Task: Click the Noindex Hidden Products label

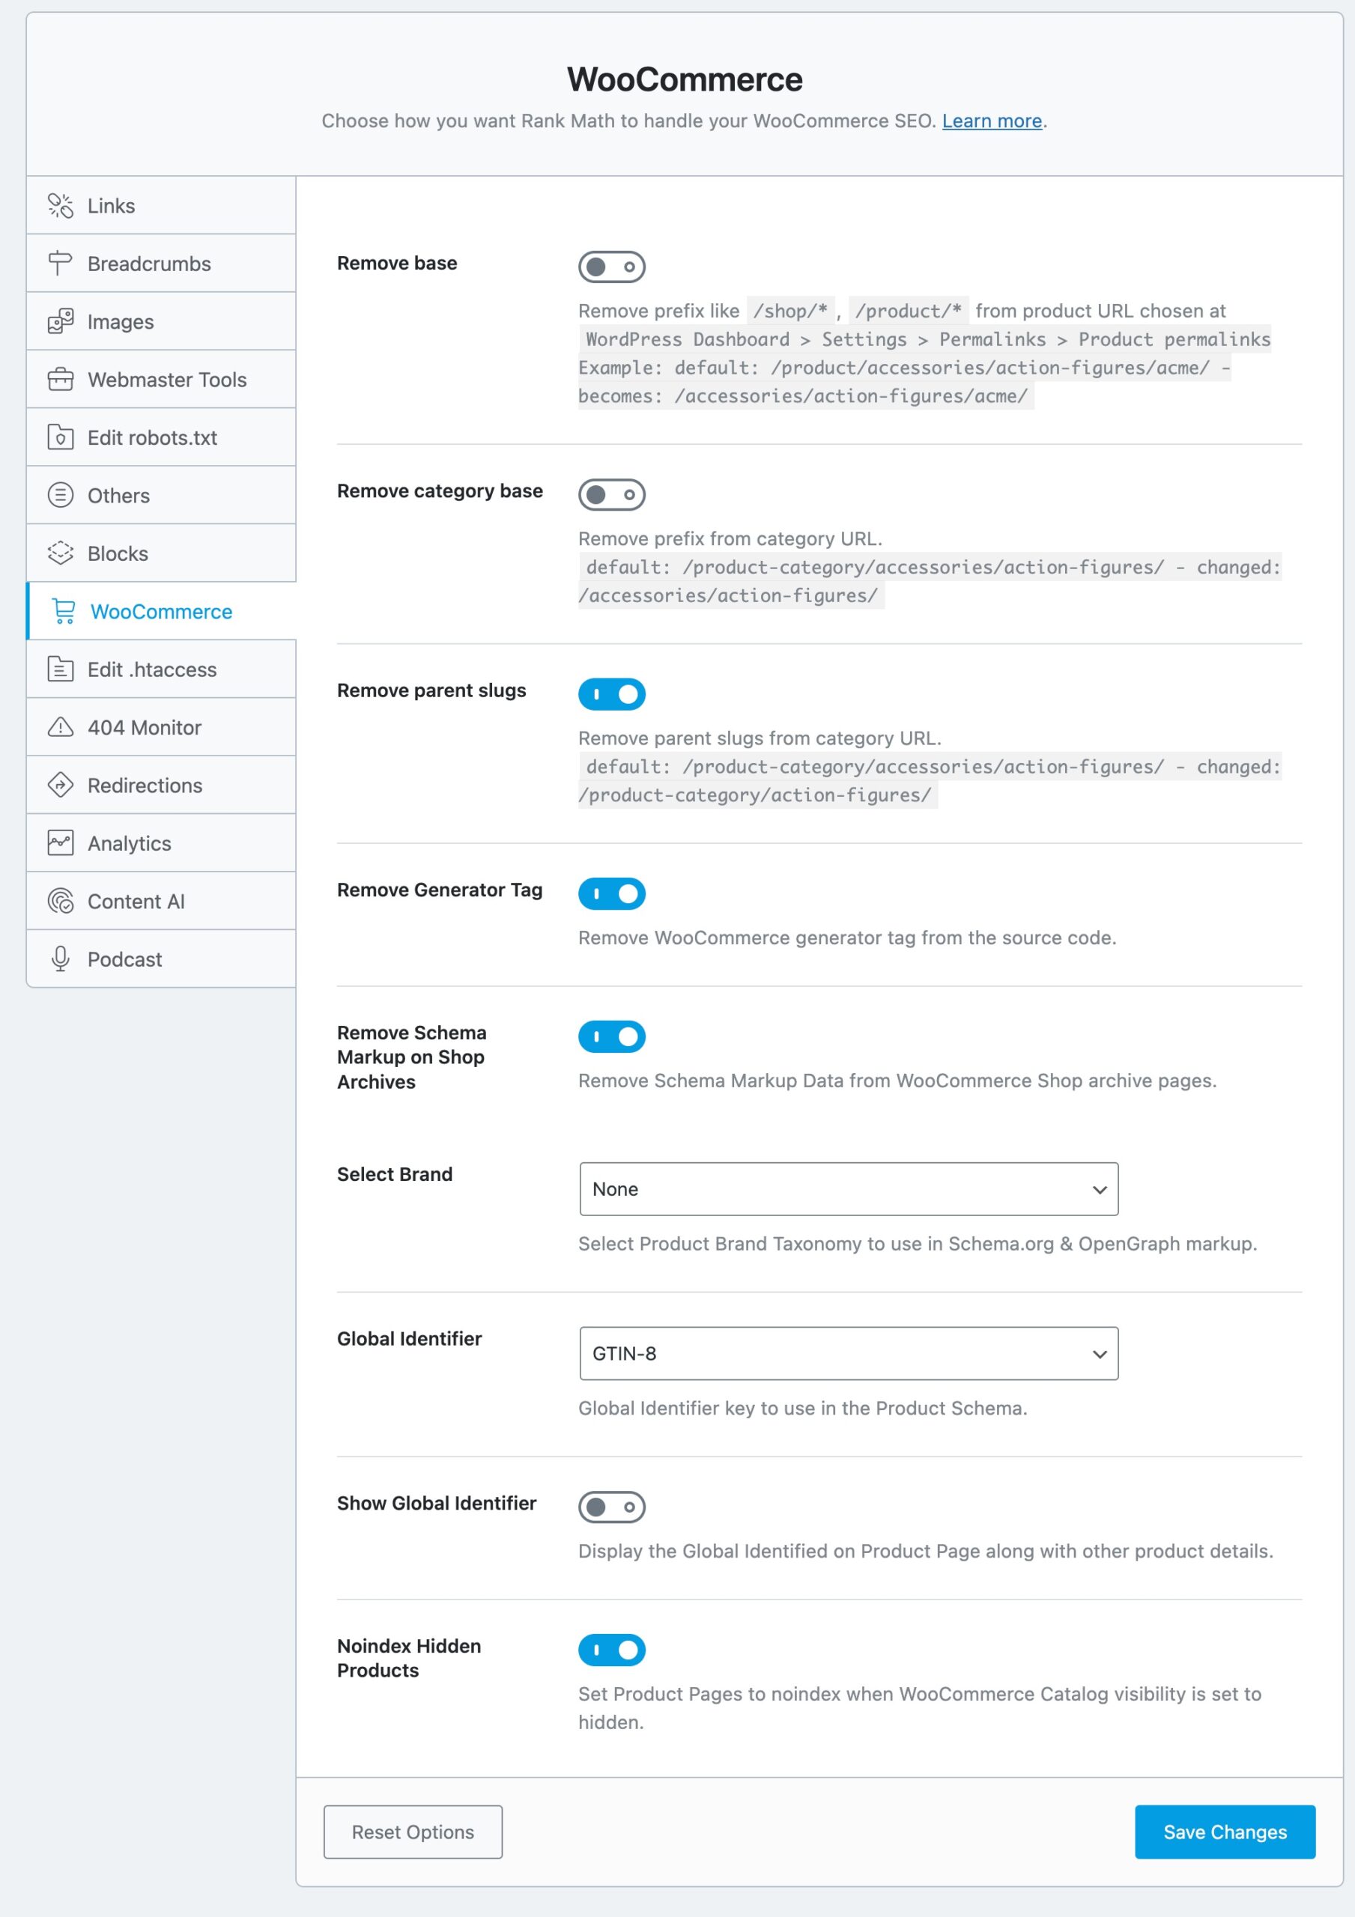Action: tap(409, 1658)
